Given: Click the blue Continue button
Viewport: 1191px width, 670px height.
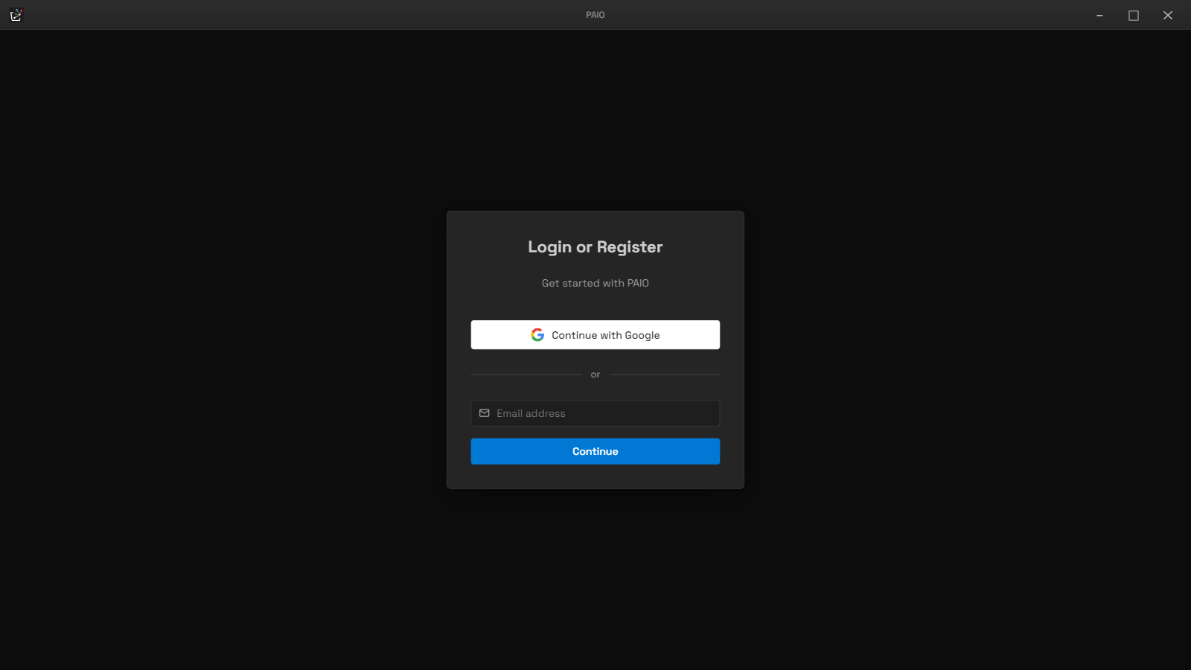Looking at the screenshot, I should pyautogui.click(x=595, y=451).
